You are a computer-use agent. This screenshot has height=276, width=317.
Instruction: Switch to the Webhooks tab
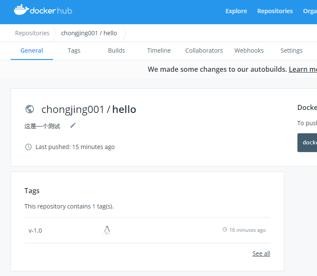coord(249,51)
